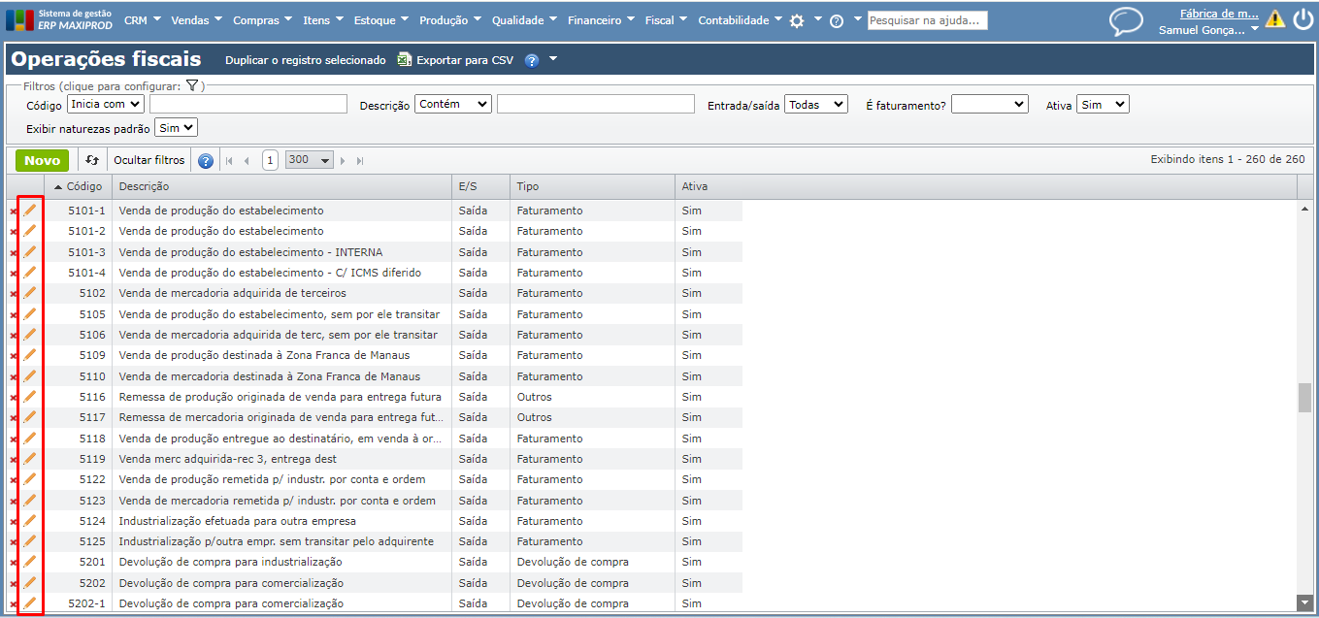
Task: Click the Novo button
Action: tap(42, 161)
